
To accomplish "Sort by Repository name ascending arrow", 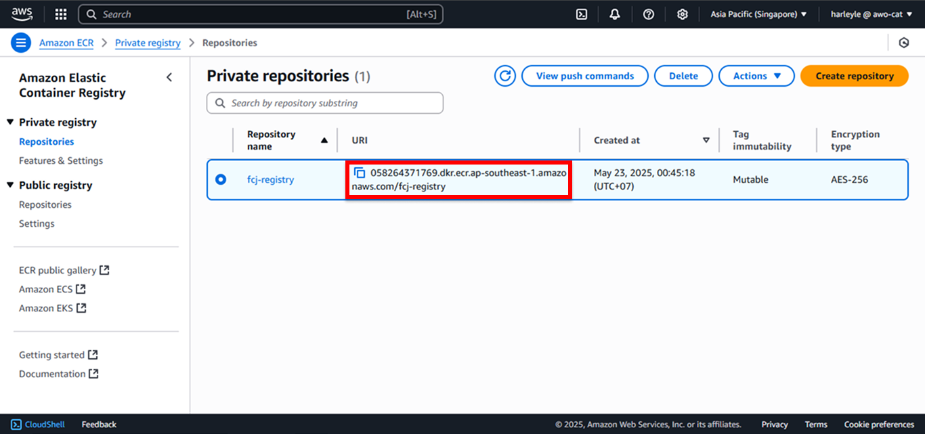I will point(324,140).
